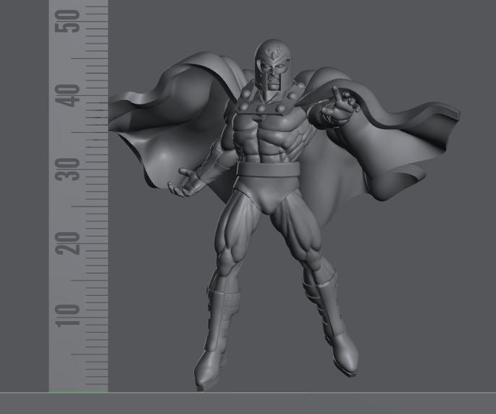
Task: Click the belt on the figure's waist
Action: [x=266, y=170]
